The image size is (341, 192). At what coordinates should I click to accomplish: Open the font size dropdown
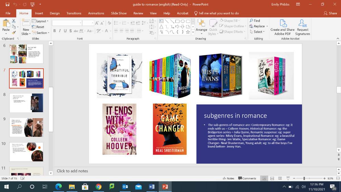click(92, 23)
